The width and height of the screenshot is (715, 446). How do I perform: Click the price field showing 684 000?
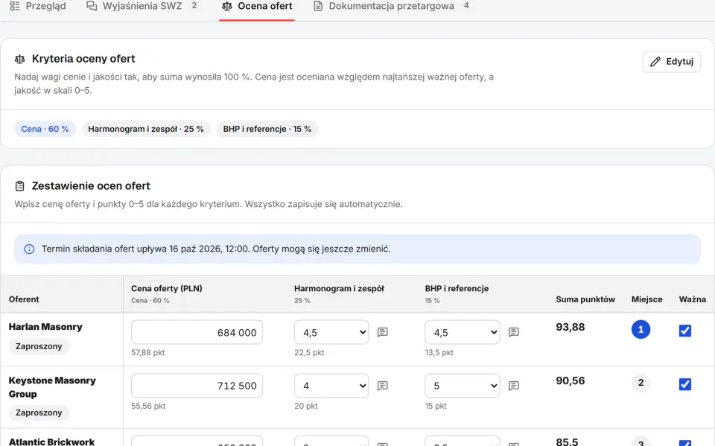tap(197, 332)
